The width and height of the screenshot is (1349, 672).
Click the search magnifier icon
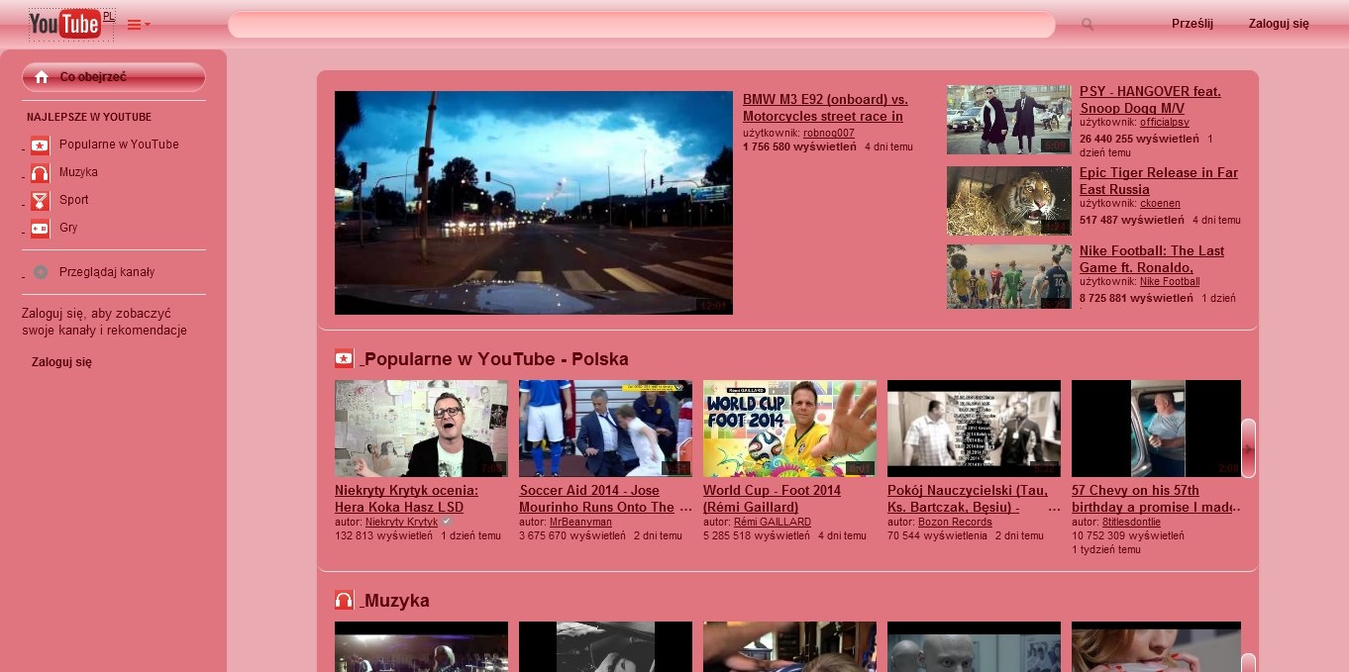coord(1087,25)
